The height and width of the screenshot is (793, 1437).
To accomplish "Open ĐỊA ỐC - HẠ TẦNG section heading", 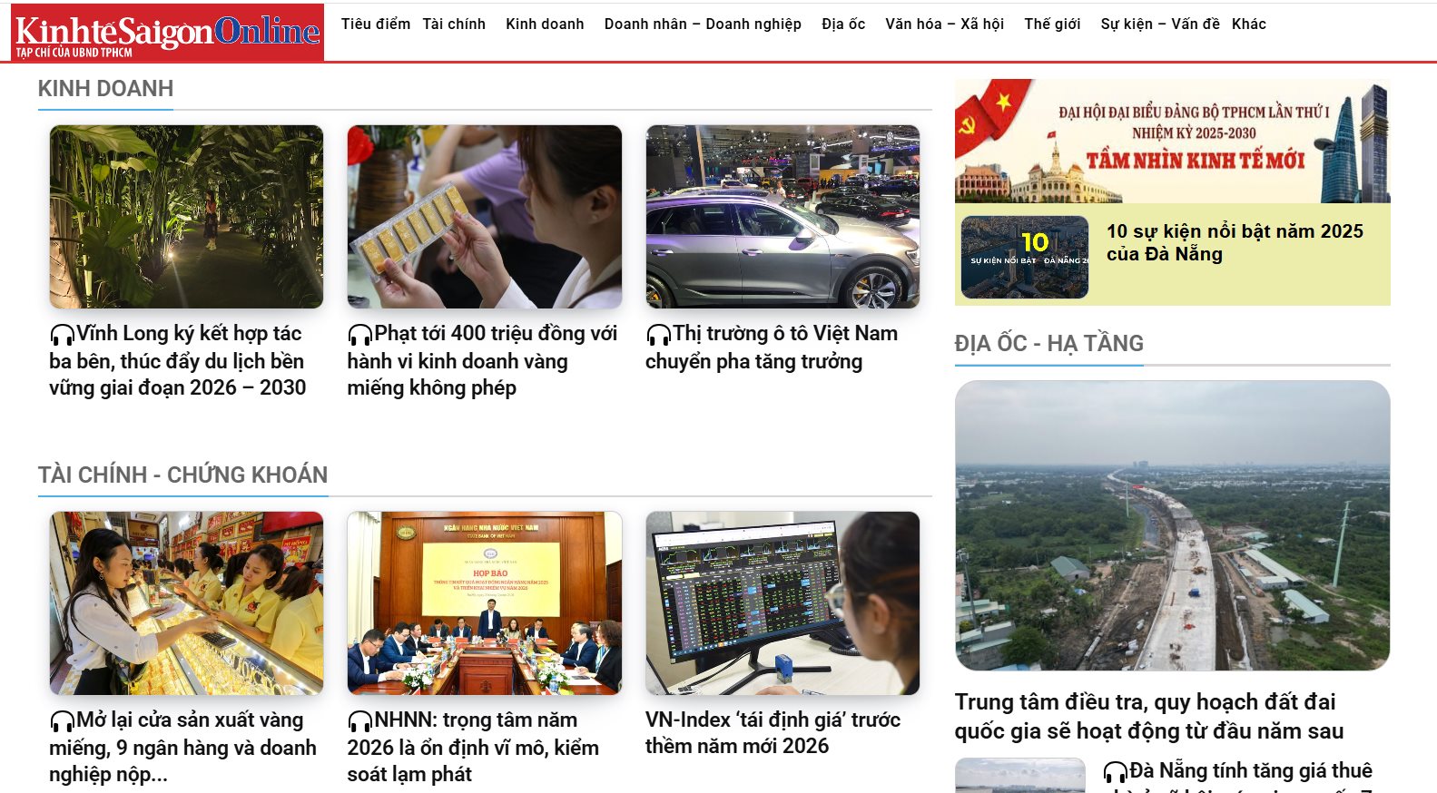I will pyautogui.click(x=1048, y=344).
